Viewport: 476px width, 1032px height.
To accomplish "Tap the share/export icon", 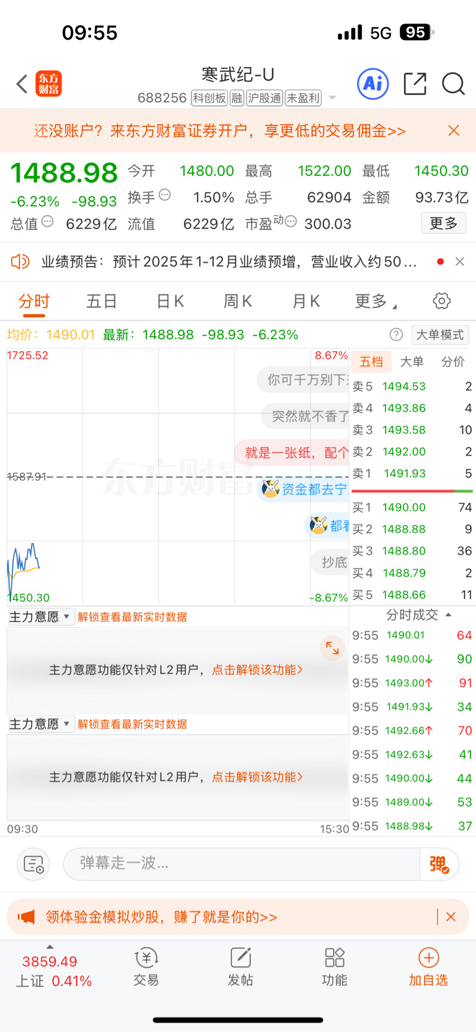I will pos(415,84).
